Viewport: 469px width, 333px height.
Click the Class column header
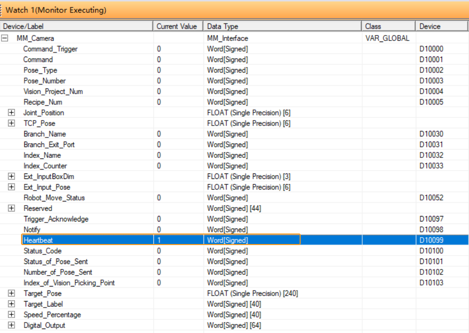[x=388, y=26]
